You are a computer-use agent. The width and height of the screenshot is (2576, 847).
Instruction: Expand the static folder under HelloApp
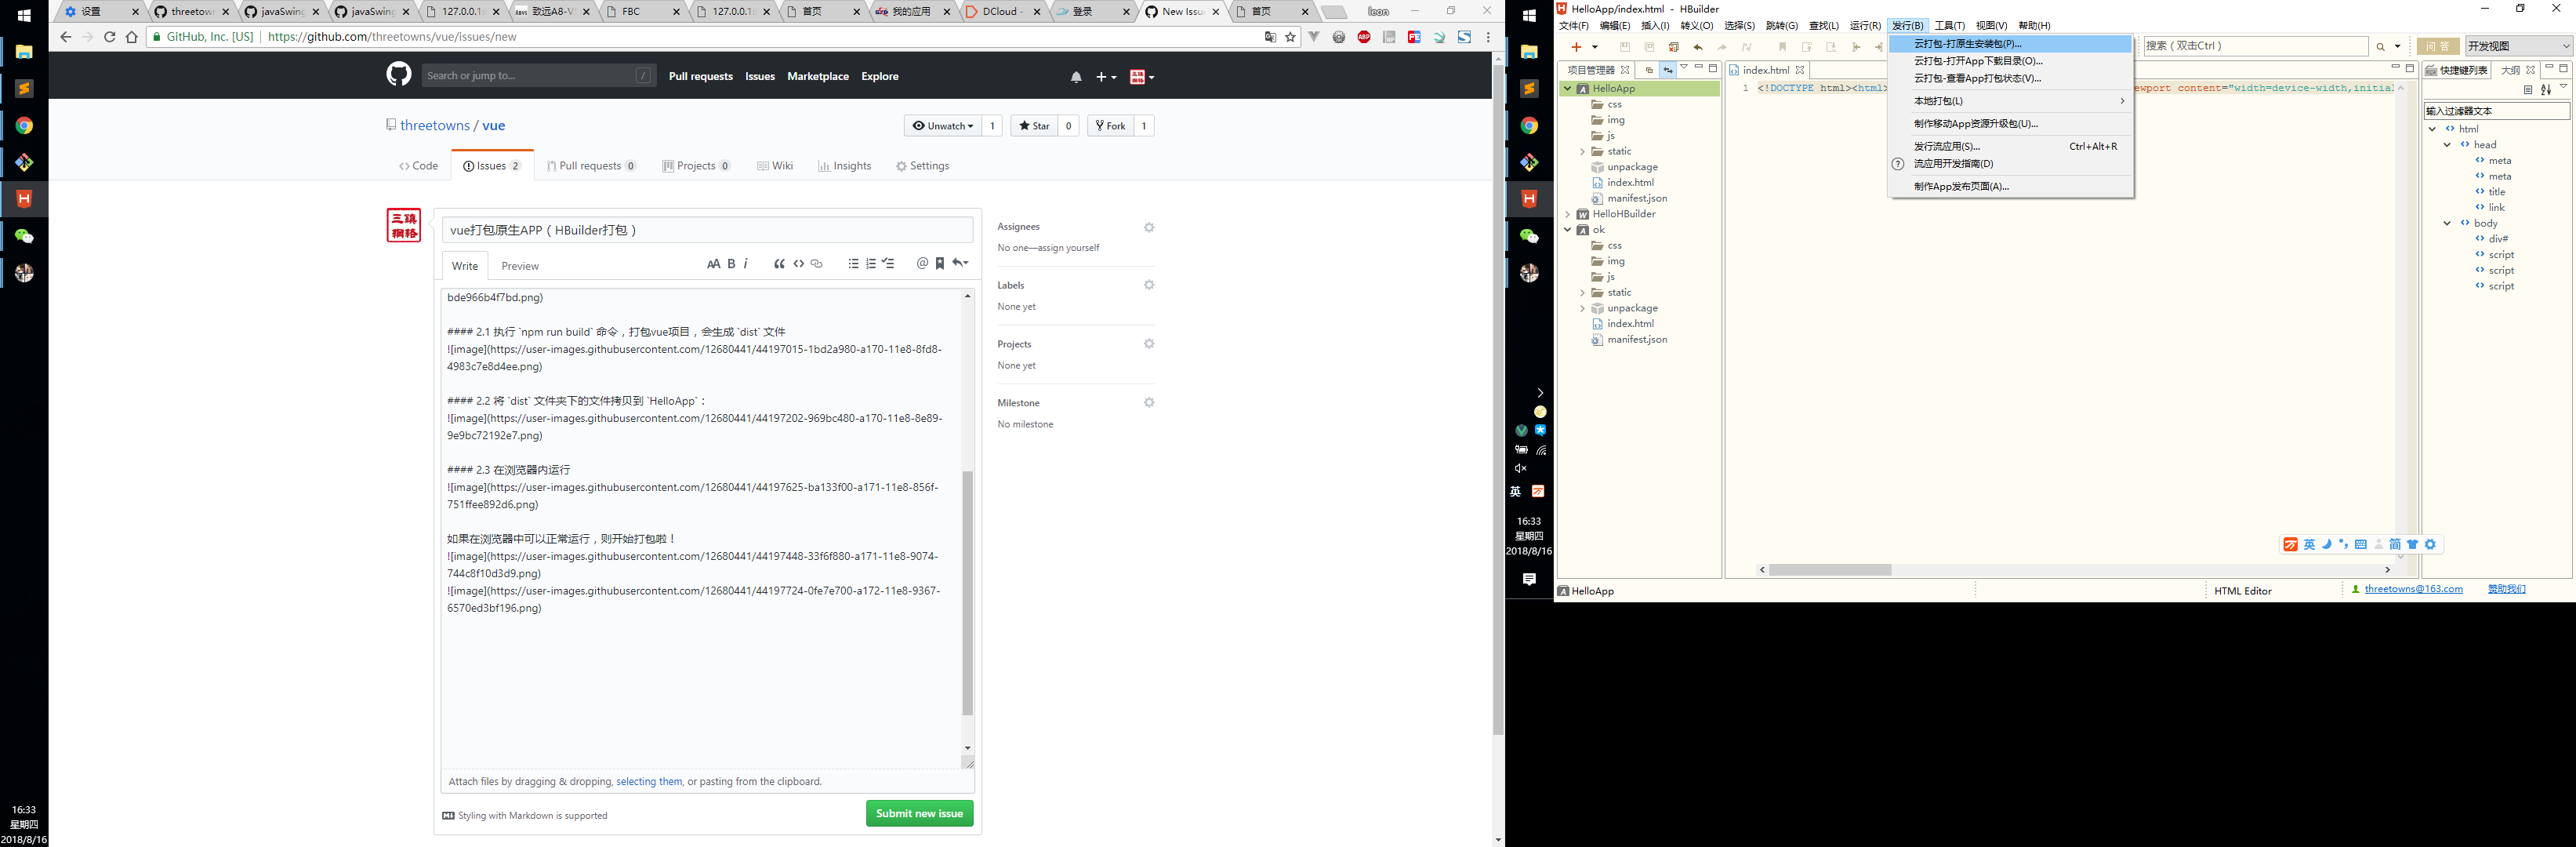(1582, 151)
